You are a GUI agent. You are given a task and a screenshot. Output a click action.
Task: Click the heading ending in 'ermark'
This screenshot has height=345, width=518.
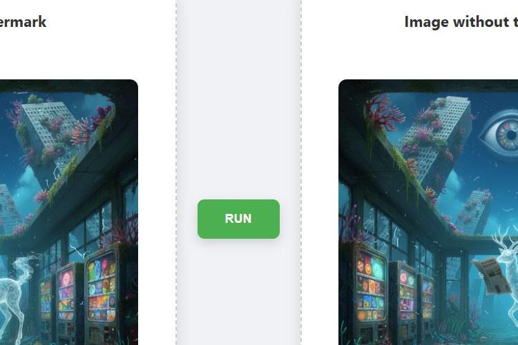tap(23, 22)
